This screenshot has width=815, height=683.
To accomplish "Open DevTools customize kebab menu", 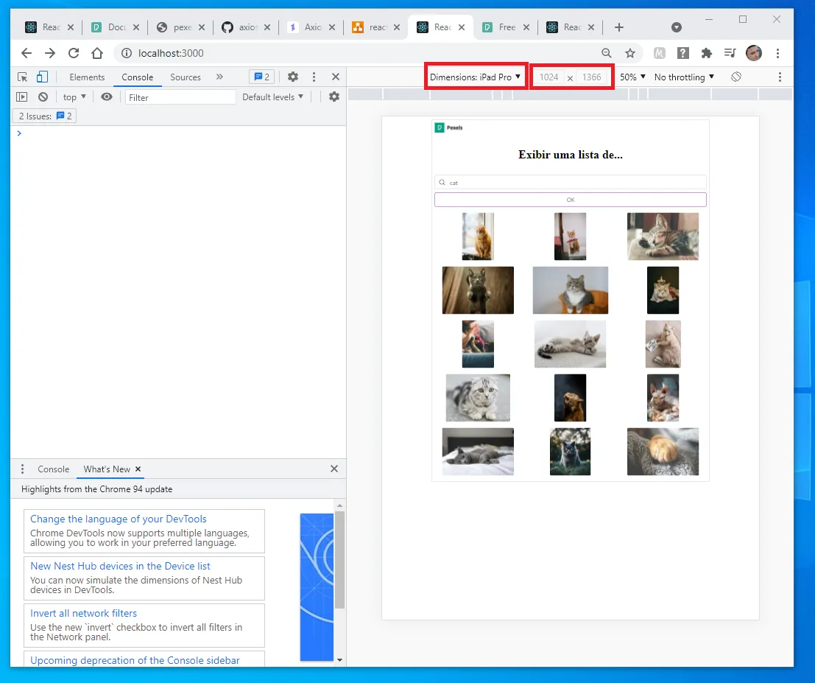I will [x=314, y=77].
